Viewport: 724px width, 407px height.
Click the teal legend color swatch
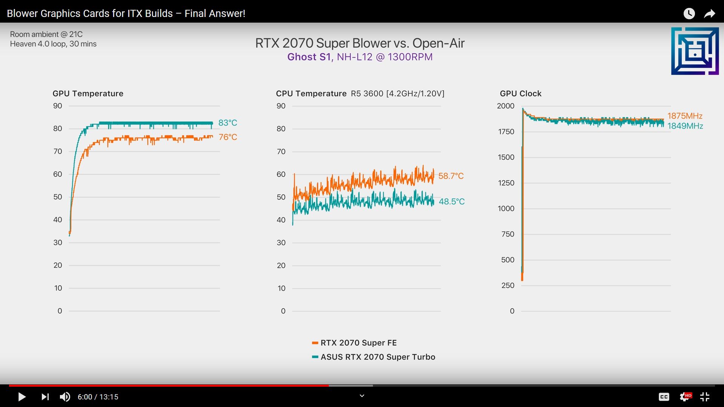(315, 357)
